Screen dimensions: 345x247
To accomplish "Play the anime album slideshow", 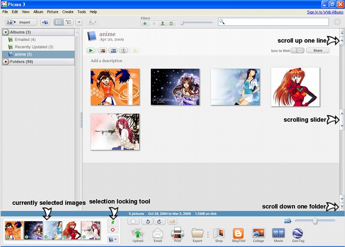I will [91, 51].
